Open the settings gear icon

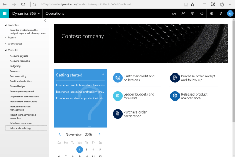tap(211, 13)
